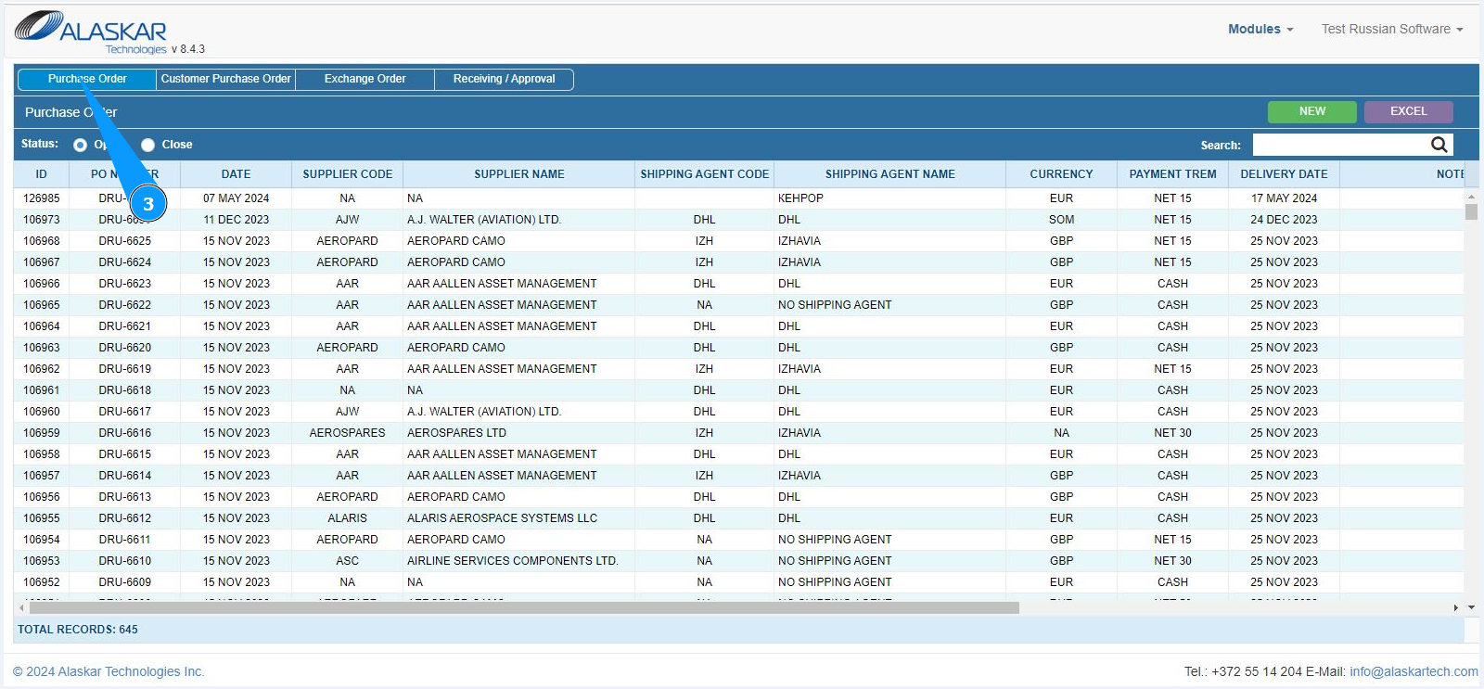1484x689 pixels.
Task: Focus the Search input field
Action: 1341,145
